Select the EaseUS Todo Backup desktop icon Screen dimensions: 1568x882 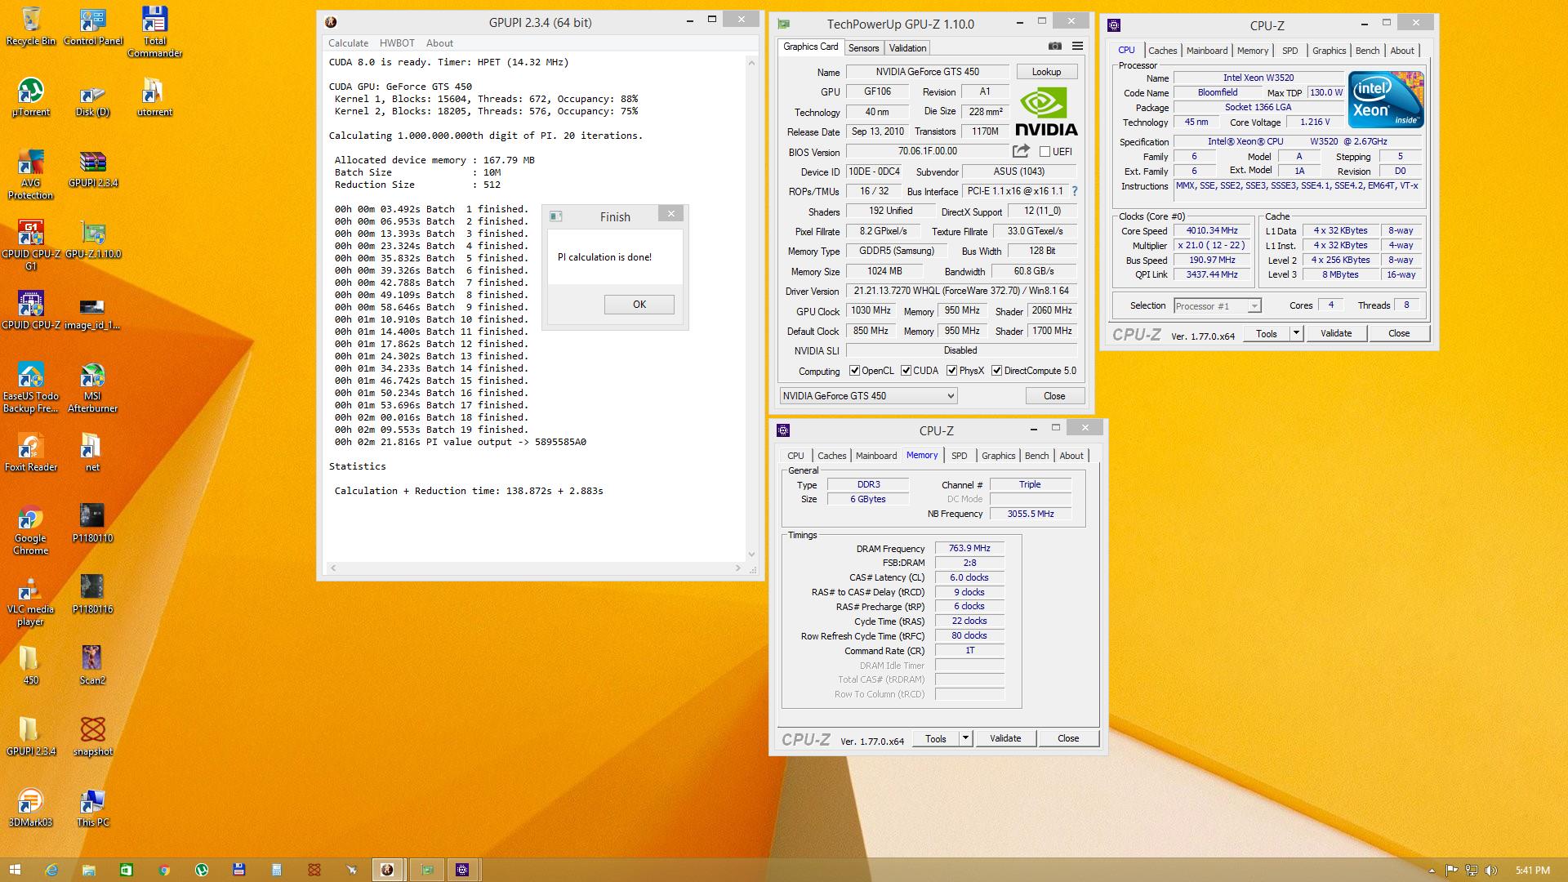pyautogui.click(x=30, y=388)
